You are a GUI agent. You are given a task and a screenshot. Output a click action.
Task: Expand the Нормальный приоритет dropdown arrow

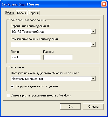pyautogui.click(x=93, y=79)
